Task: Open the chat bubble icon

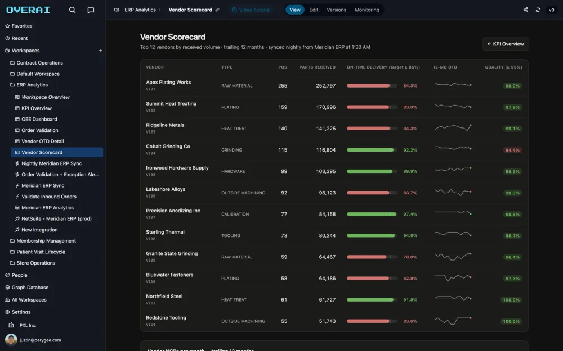Action: coord(91,10)
